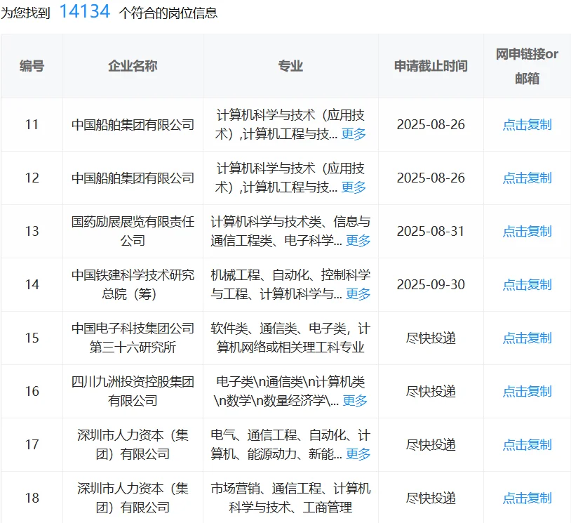
Task: Click row number 18
Action: 32,498
